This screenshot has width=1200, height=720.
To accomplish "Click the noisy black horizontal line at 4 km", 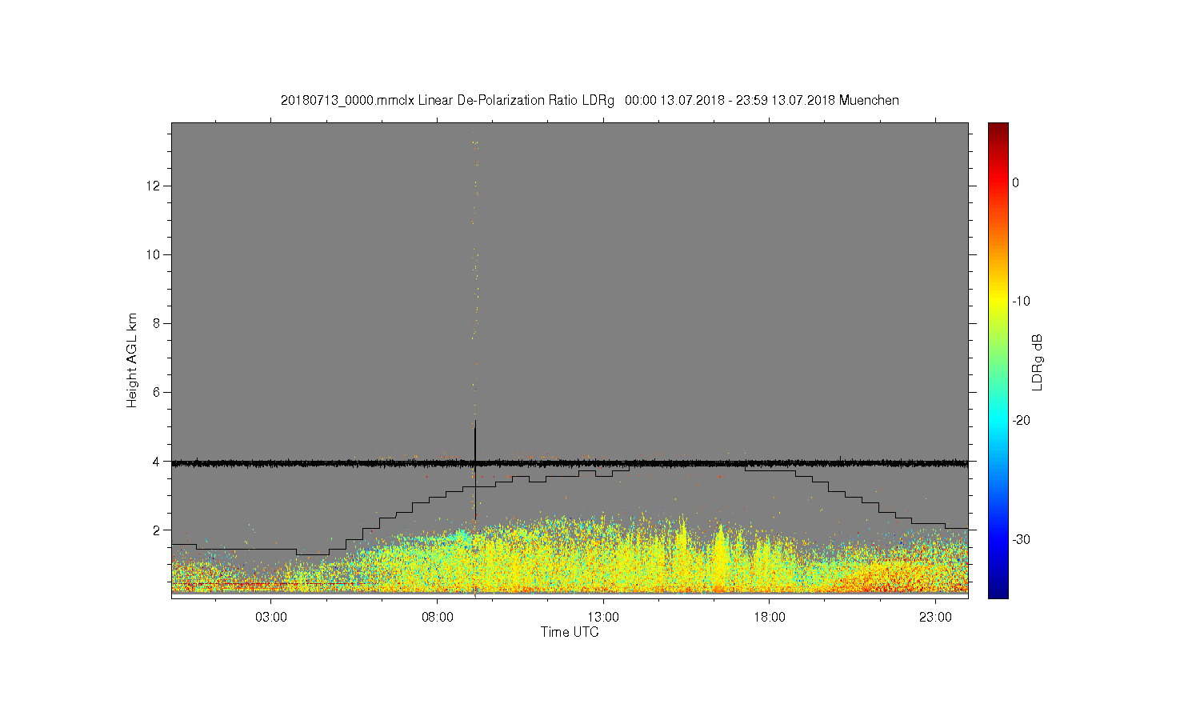I will [570, 463].
